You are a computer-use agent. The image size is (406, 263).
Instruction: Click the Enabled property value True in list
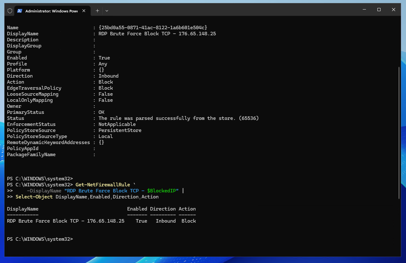coord(104,58)
